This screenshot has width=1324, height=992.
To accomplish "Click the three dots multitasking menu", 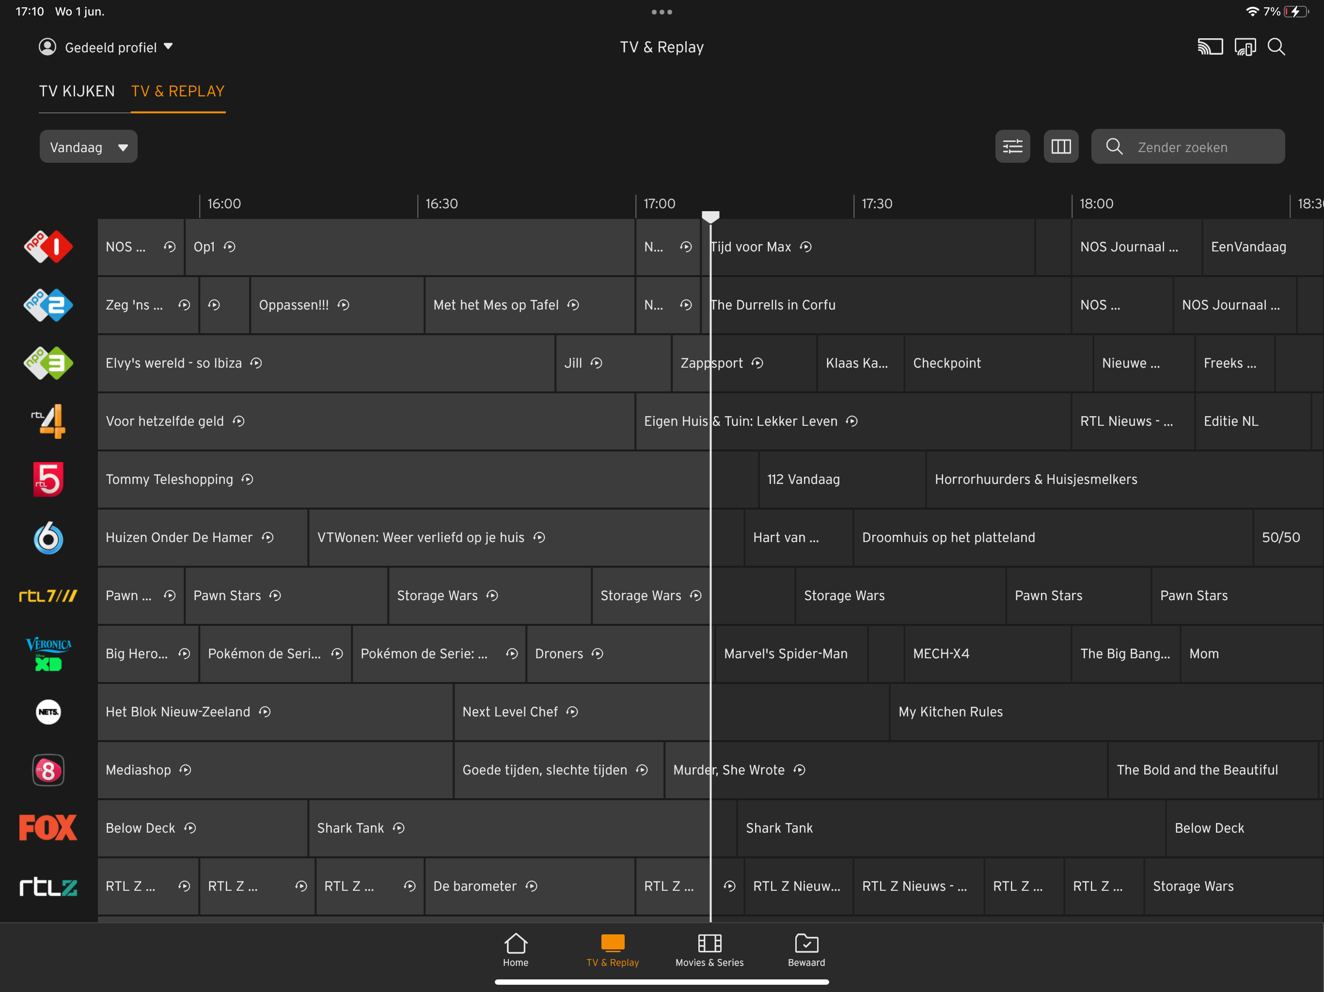I will (x=662, y=12).
